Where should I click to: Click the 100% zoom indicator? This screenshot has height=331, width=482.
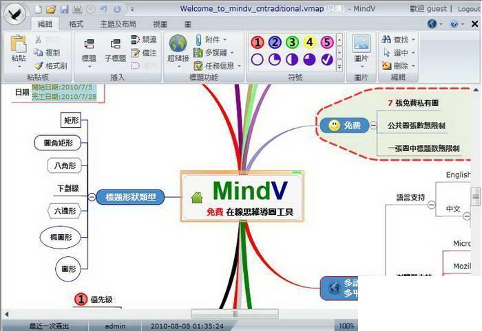346,326
